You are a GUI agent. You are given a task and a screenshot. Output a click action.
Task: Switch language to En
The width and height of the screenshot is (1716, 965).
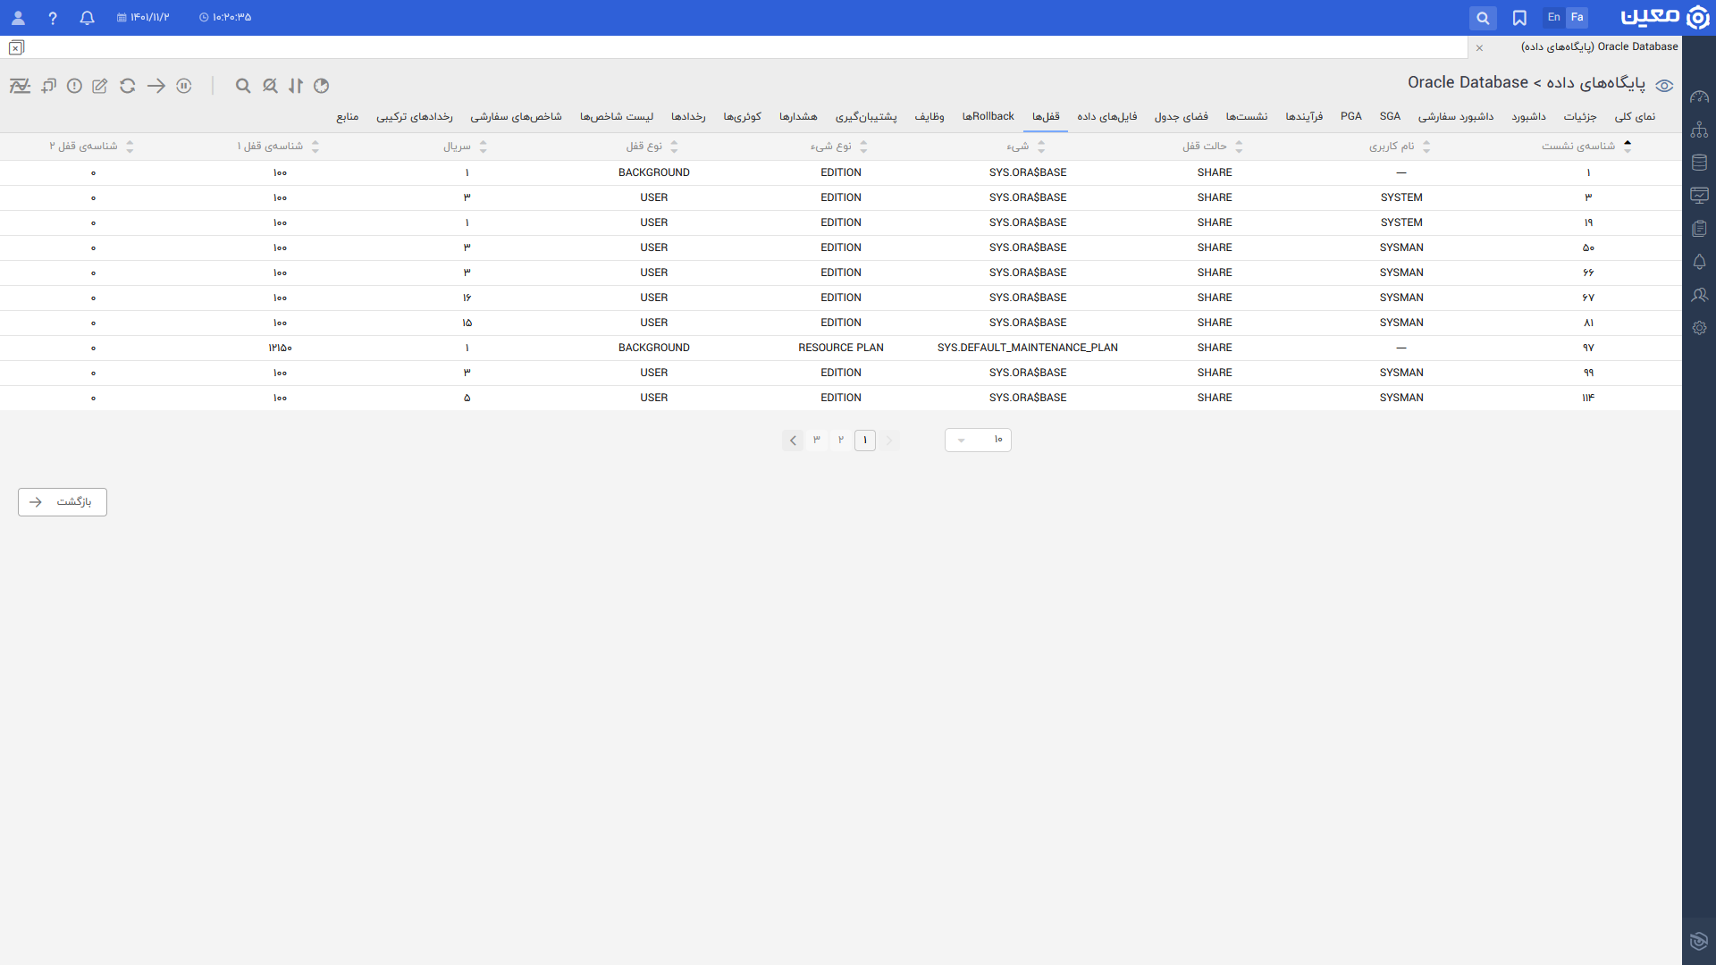pyautogui.click(x=1554, y=18)
